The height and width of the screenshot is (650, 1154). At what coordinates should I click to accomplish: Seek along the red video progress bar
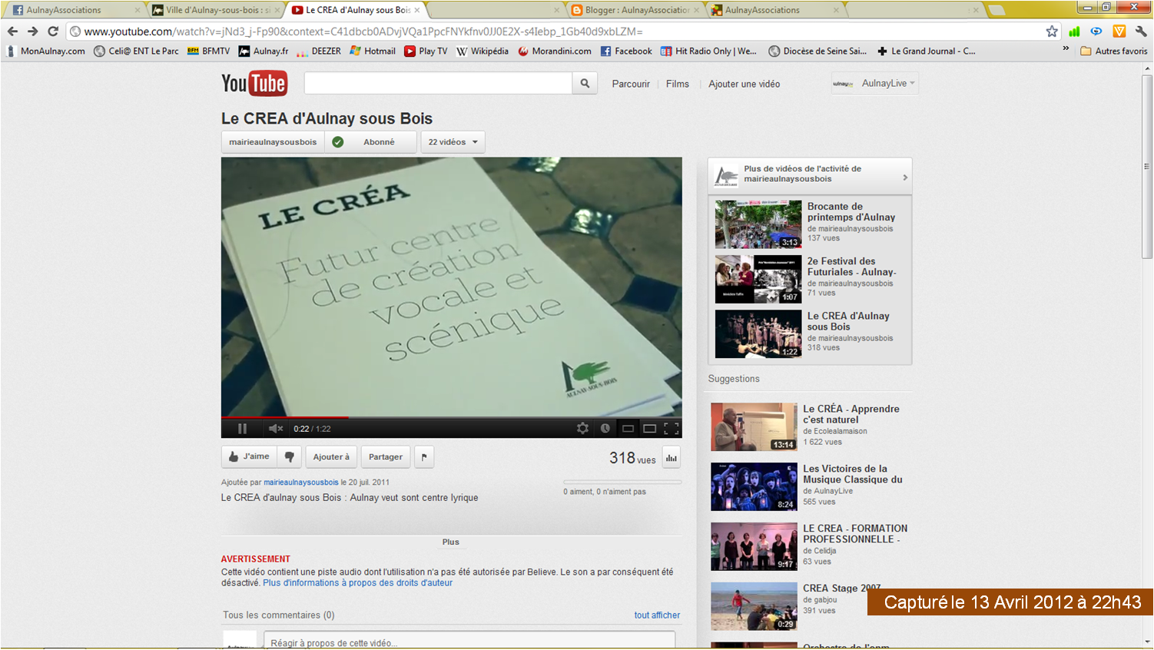coord(451,417)
